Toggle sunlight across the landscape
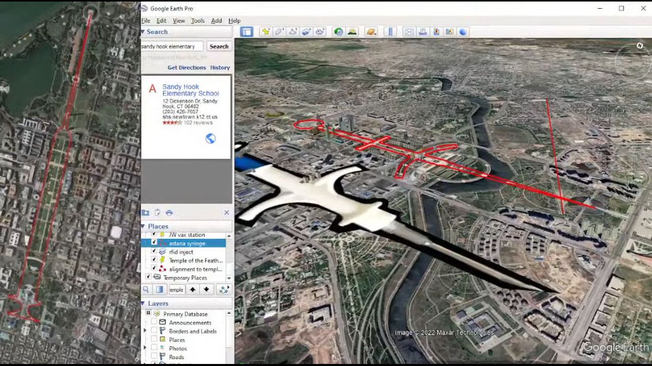Screen dimensions: 652x366 [x=352, y=32]
